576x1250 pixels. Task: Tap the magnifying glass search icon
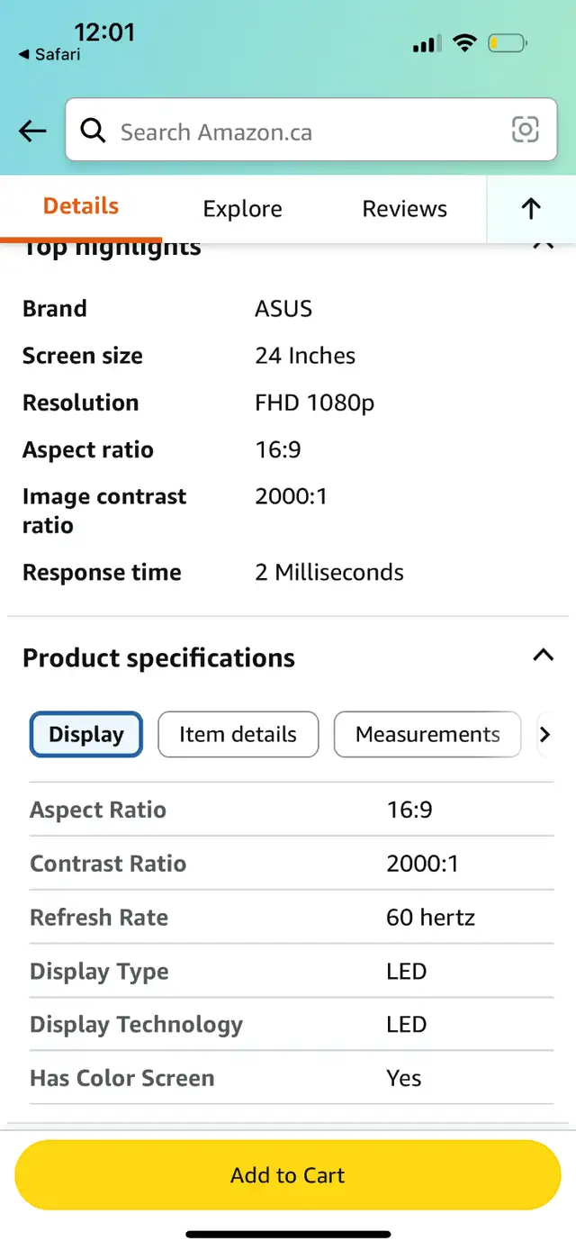pyautogui.click(x=93, y=131)
